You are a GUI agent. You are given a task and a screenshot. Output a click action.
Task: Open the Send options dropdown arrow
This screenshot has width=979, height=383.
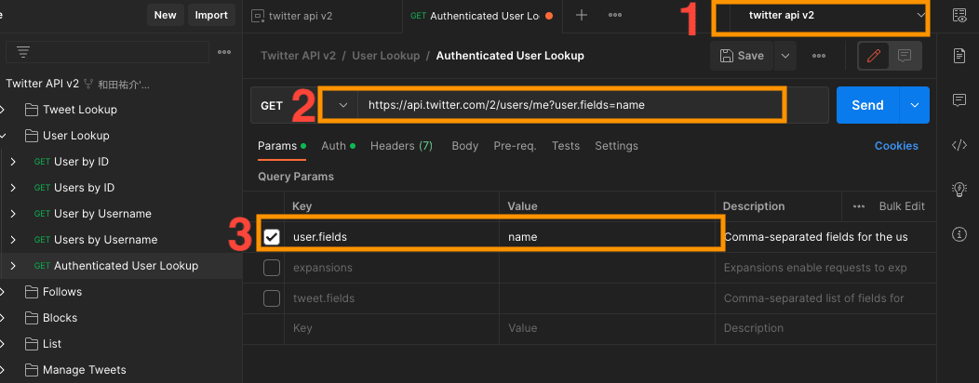point(915,105)
